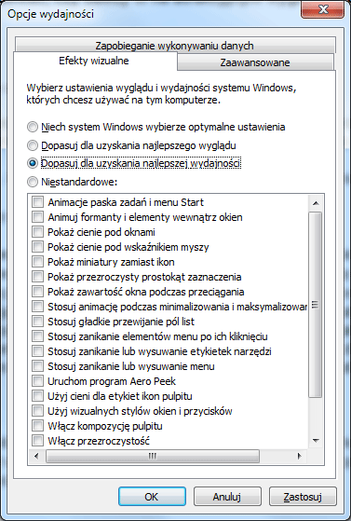The image size is (351, 521).
Task: Click the horizontal scroll right arrow
Action: point(299,456)
